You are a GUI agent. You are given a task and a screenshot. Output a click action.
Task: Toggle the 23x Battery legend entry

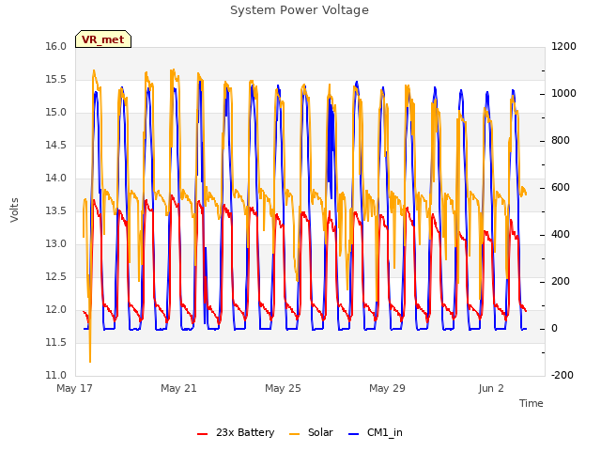click(x=236, y=432)
